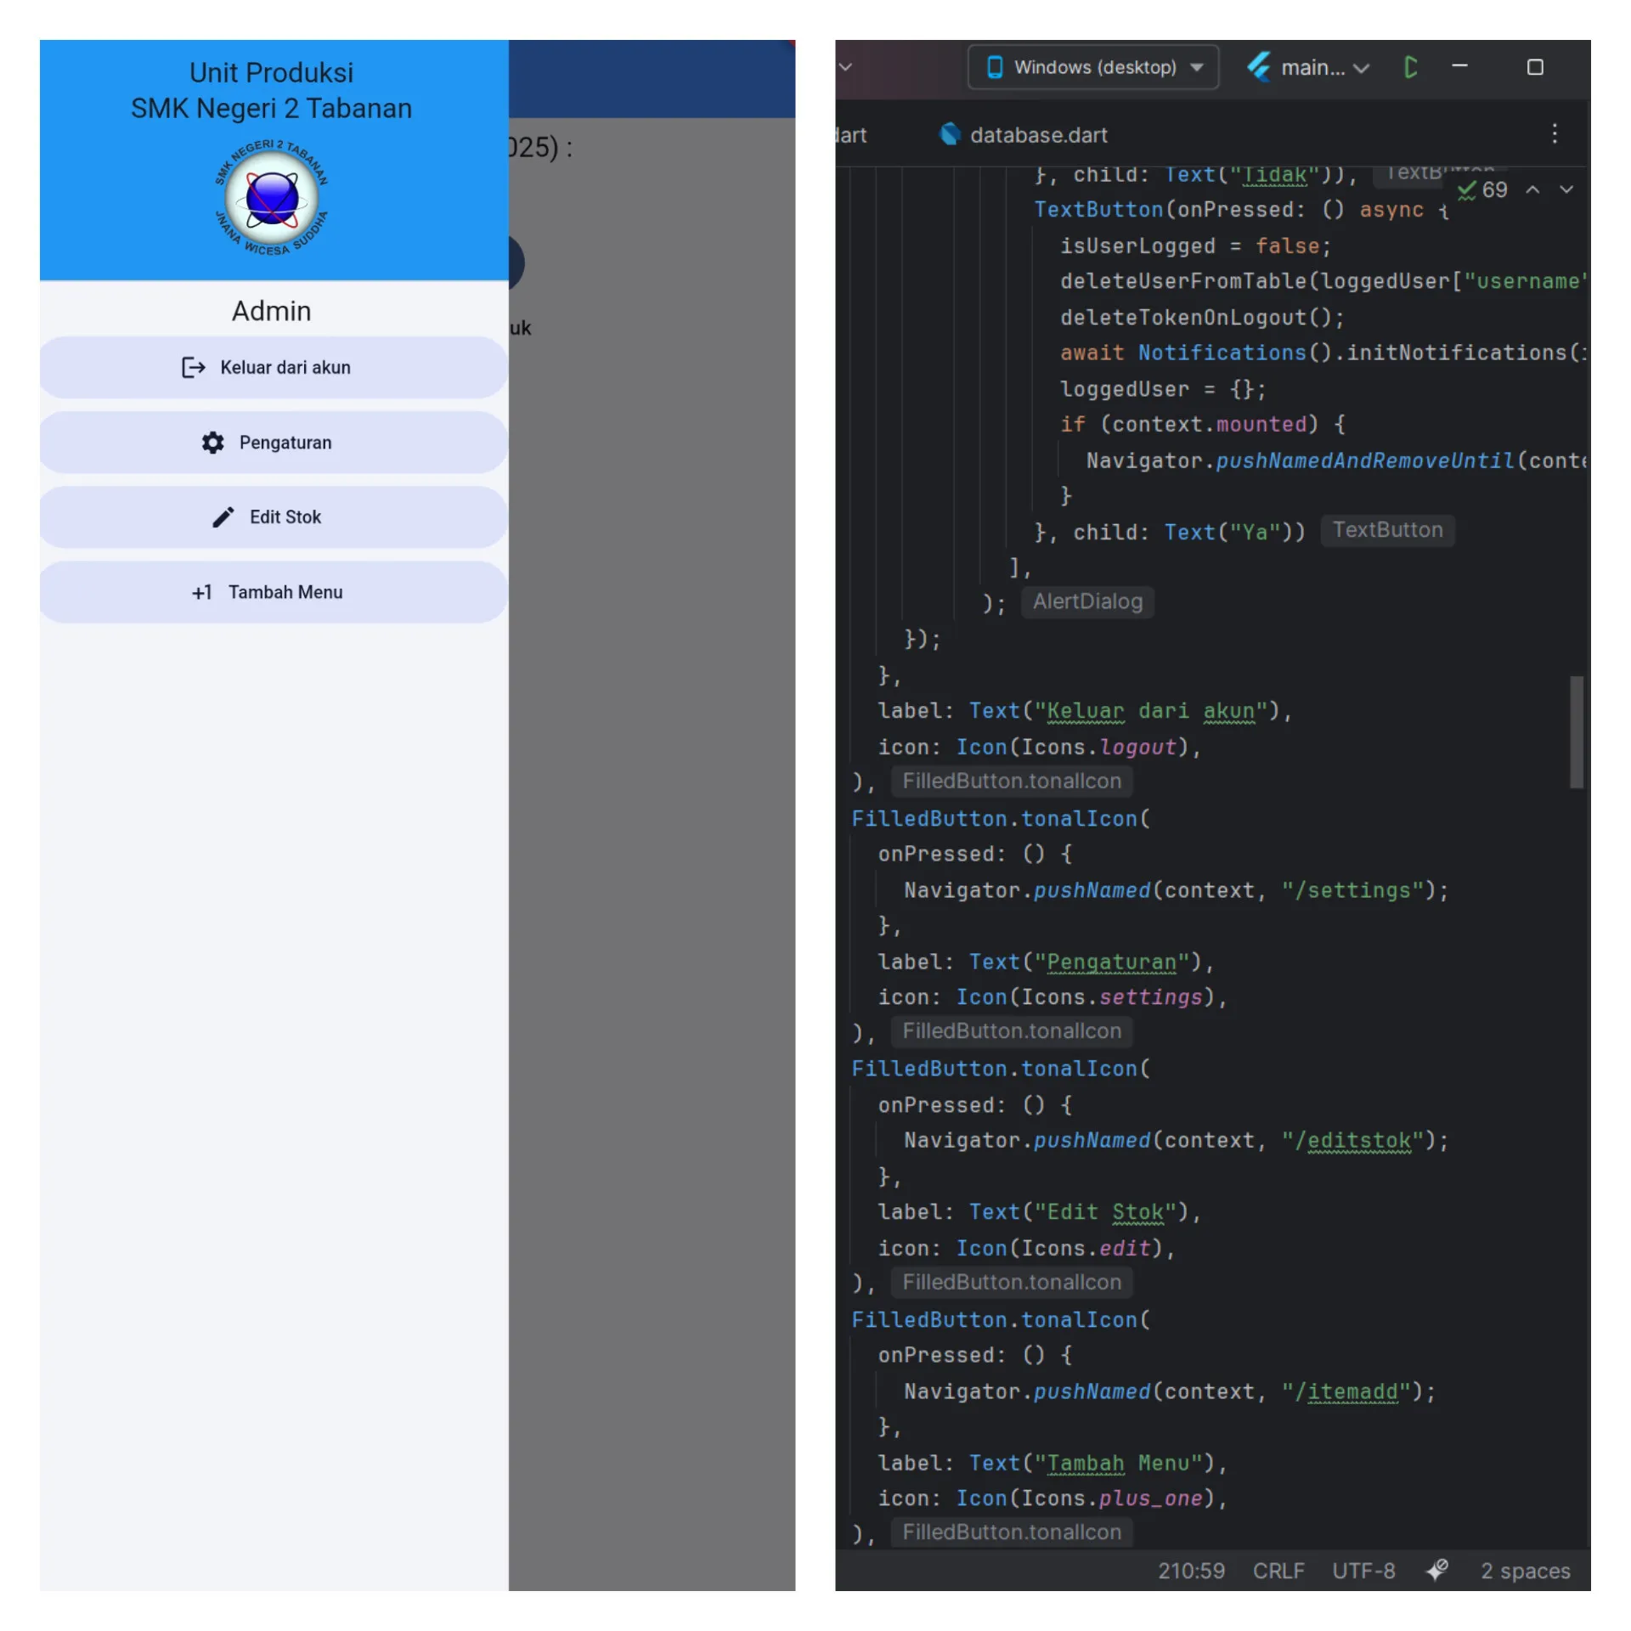Open the editor tabs three-dot menu
Screen dimensions: 1631x1631
[1554, 134]
